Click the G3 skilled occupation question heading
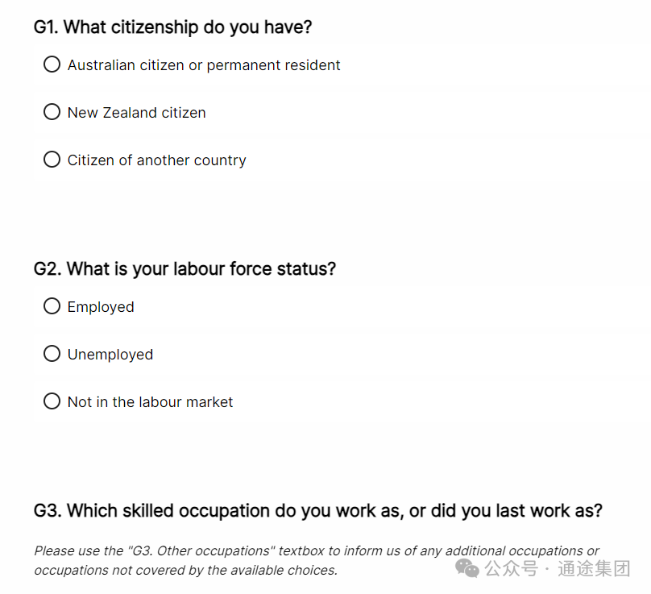651x594 pixels. 318,511
